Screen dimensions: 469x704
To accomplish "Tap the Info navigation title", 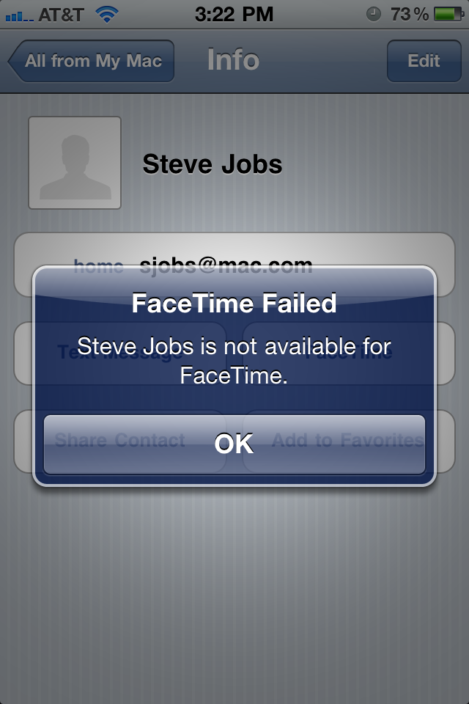I will coord(233,60).
